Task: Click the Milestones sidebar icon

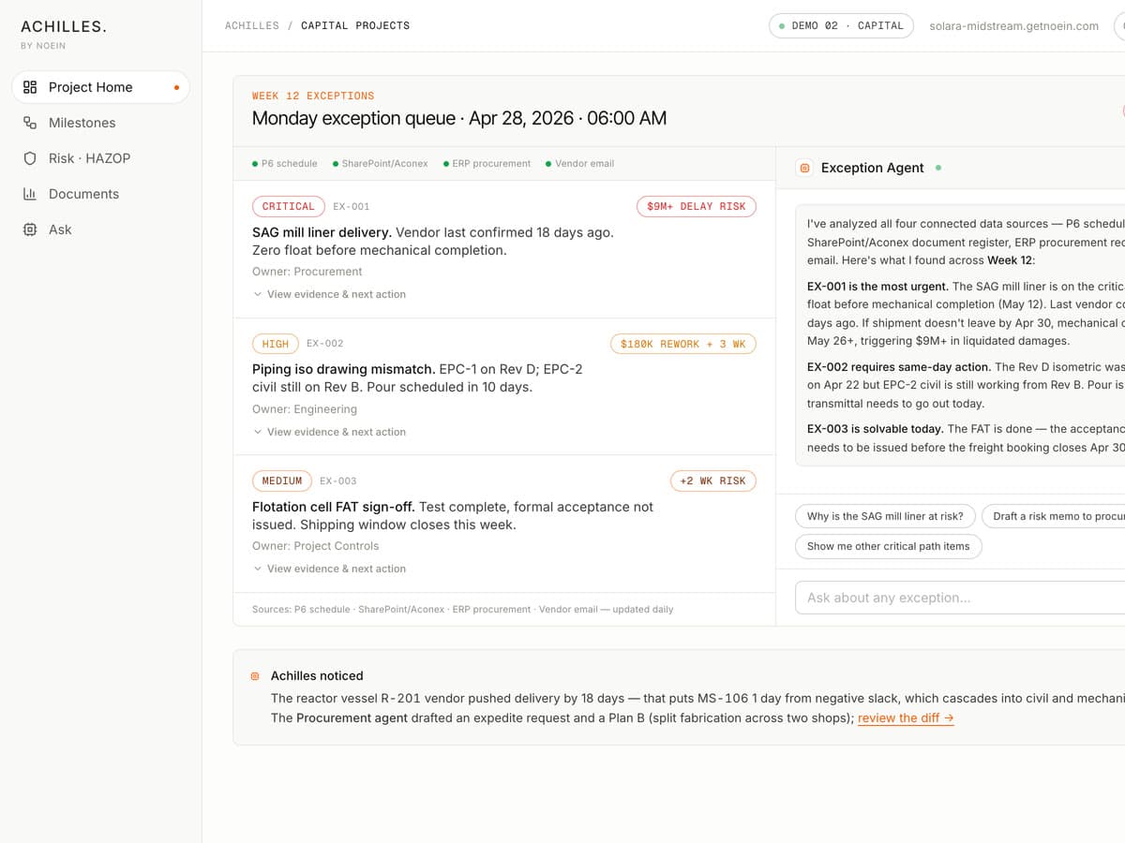Action: click(30, 123)
